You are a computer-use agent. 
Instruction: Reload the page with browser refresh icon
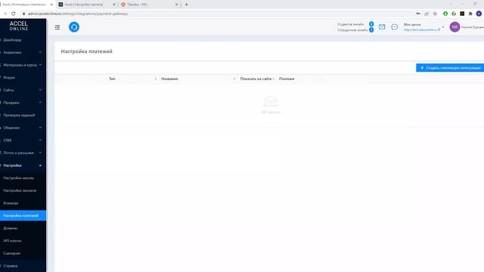14,14
